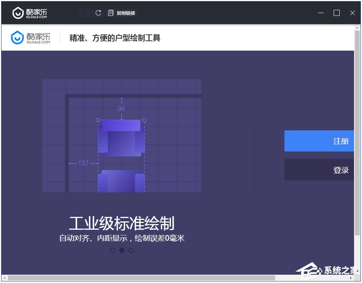Click the horizontal scrollbar left arrow
The height and width of the screenshot is (283, 362).
click(x=4, y=278)
